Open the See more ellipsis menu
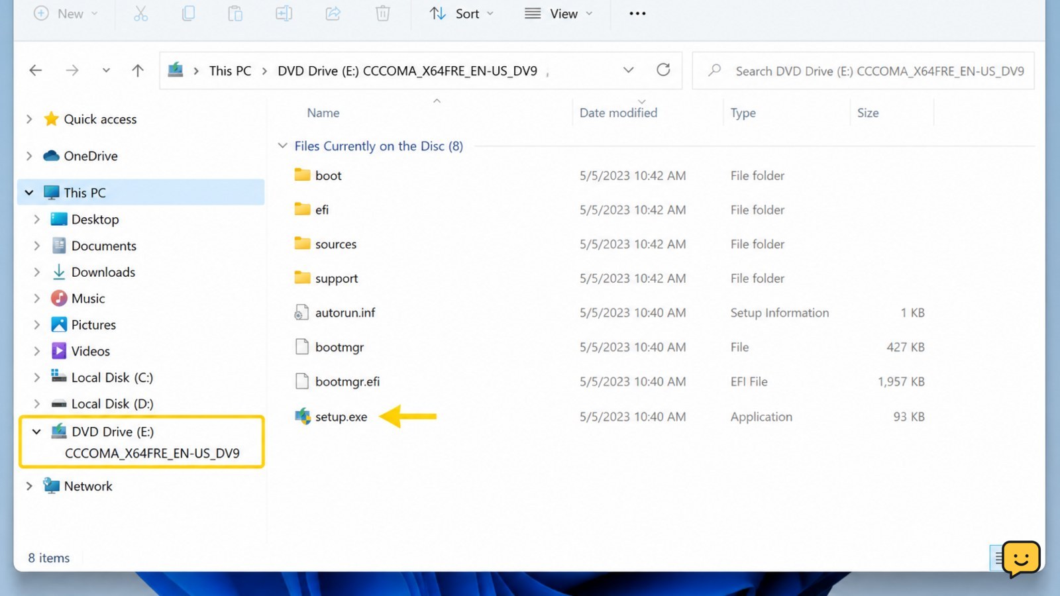 pyautogui.click(x=637, y=13)
